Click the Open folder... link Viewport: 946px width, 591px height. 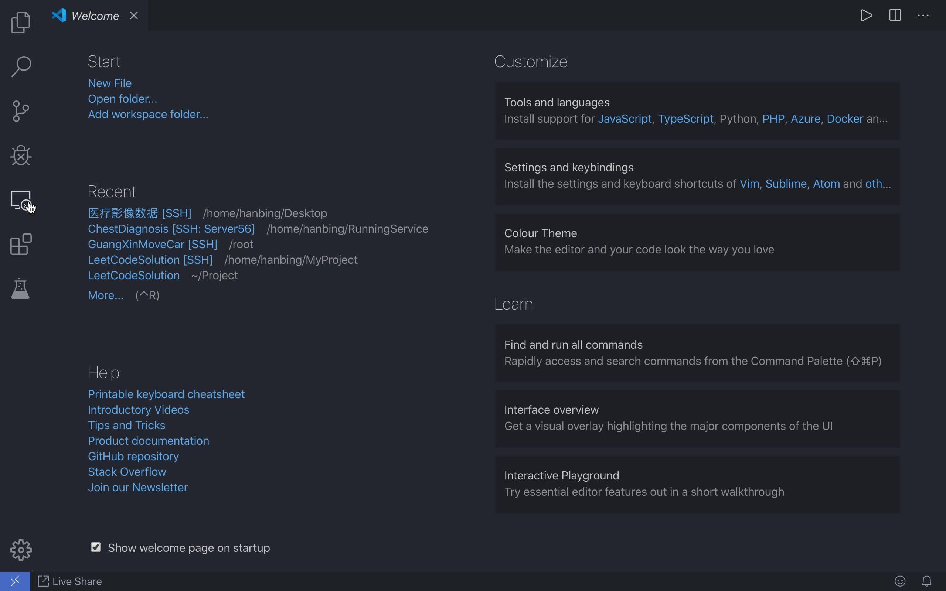[122, 99]
